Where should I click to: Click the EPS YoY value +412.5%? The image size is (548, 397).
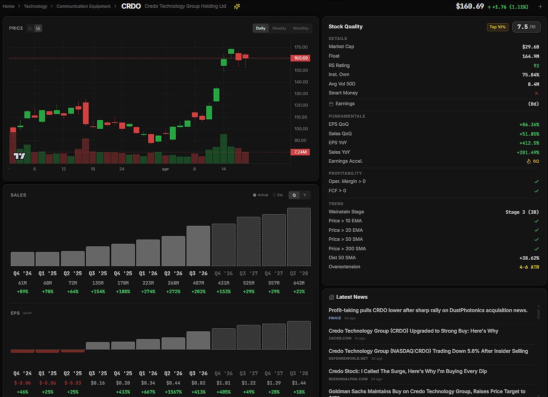click(529, 143)
